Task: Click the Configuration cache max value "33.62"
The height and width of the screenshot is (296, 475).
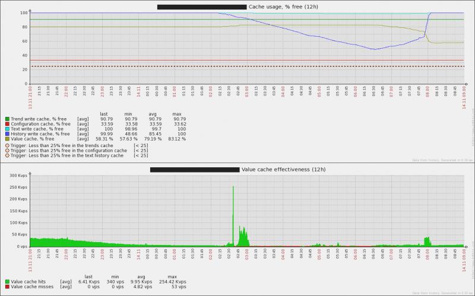Action: [x=180, y=124]
